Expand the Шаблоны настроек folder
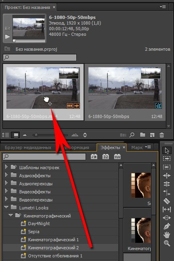The width and height of the screenshot is (174, 261). pos(6,166)
